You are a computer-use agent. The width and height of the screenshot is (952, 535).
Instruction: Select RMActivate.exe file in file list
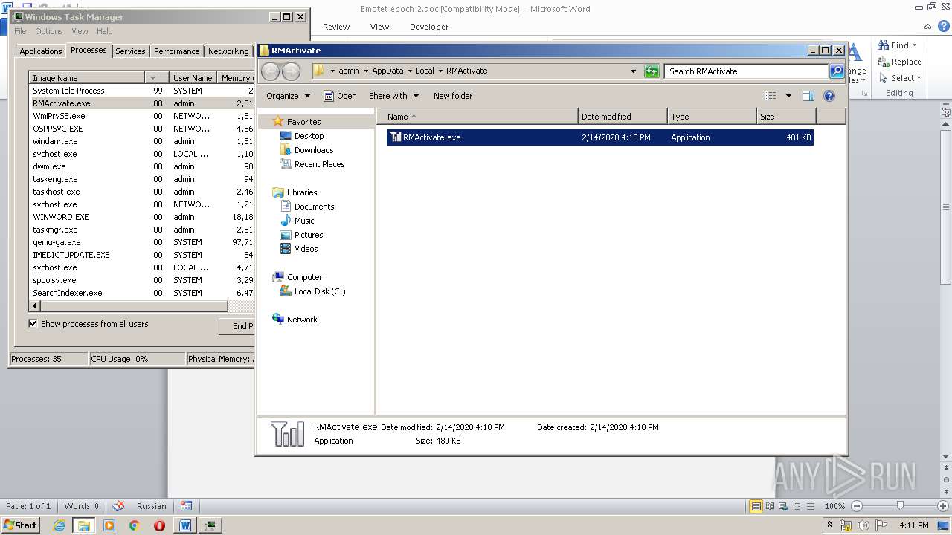tap(599, 137)
